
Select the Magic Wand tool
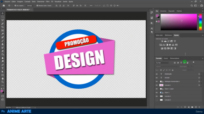[3, 24]
